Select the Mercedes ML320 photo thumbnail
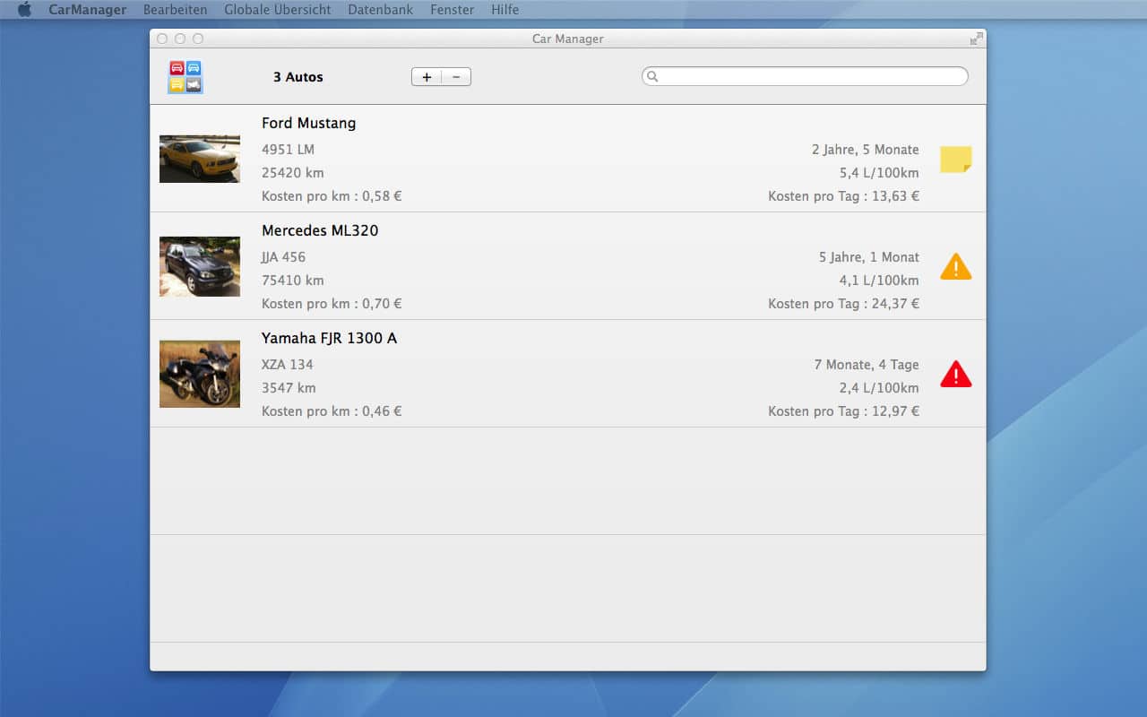Viewport: 1147px width, 717px height. click(200, 266)
